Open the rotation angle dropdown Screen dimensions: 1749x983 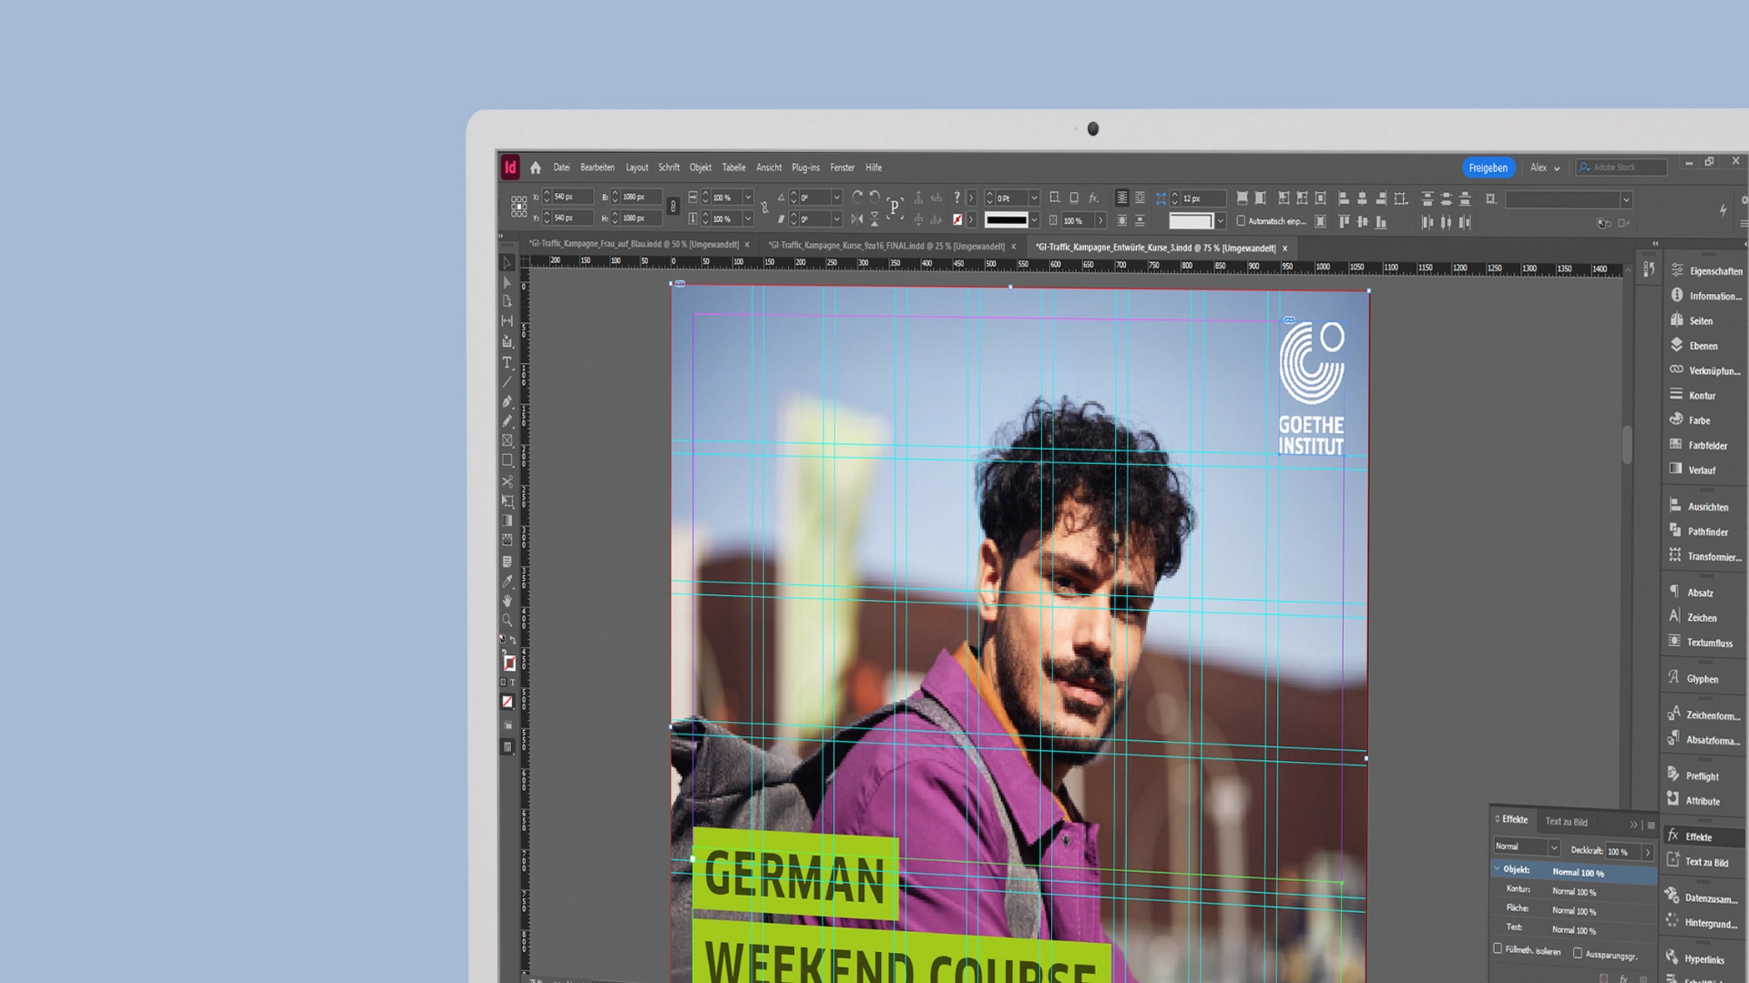[x=836, y=198]
